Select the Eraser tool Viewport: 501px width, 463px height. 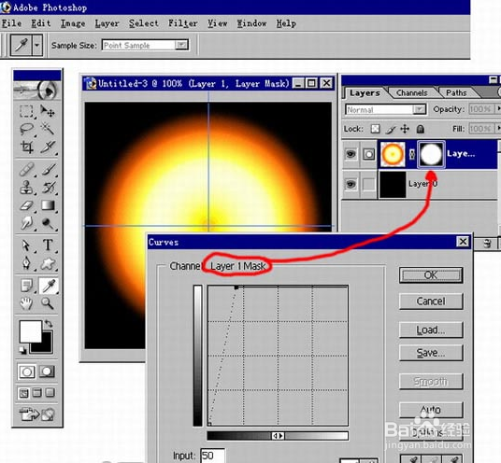click(26, 205)
